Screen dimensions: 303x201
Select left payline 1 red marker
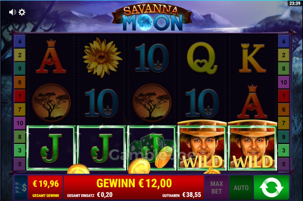[x=20, y=96]
